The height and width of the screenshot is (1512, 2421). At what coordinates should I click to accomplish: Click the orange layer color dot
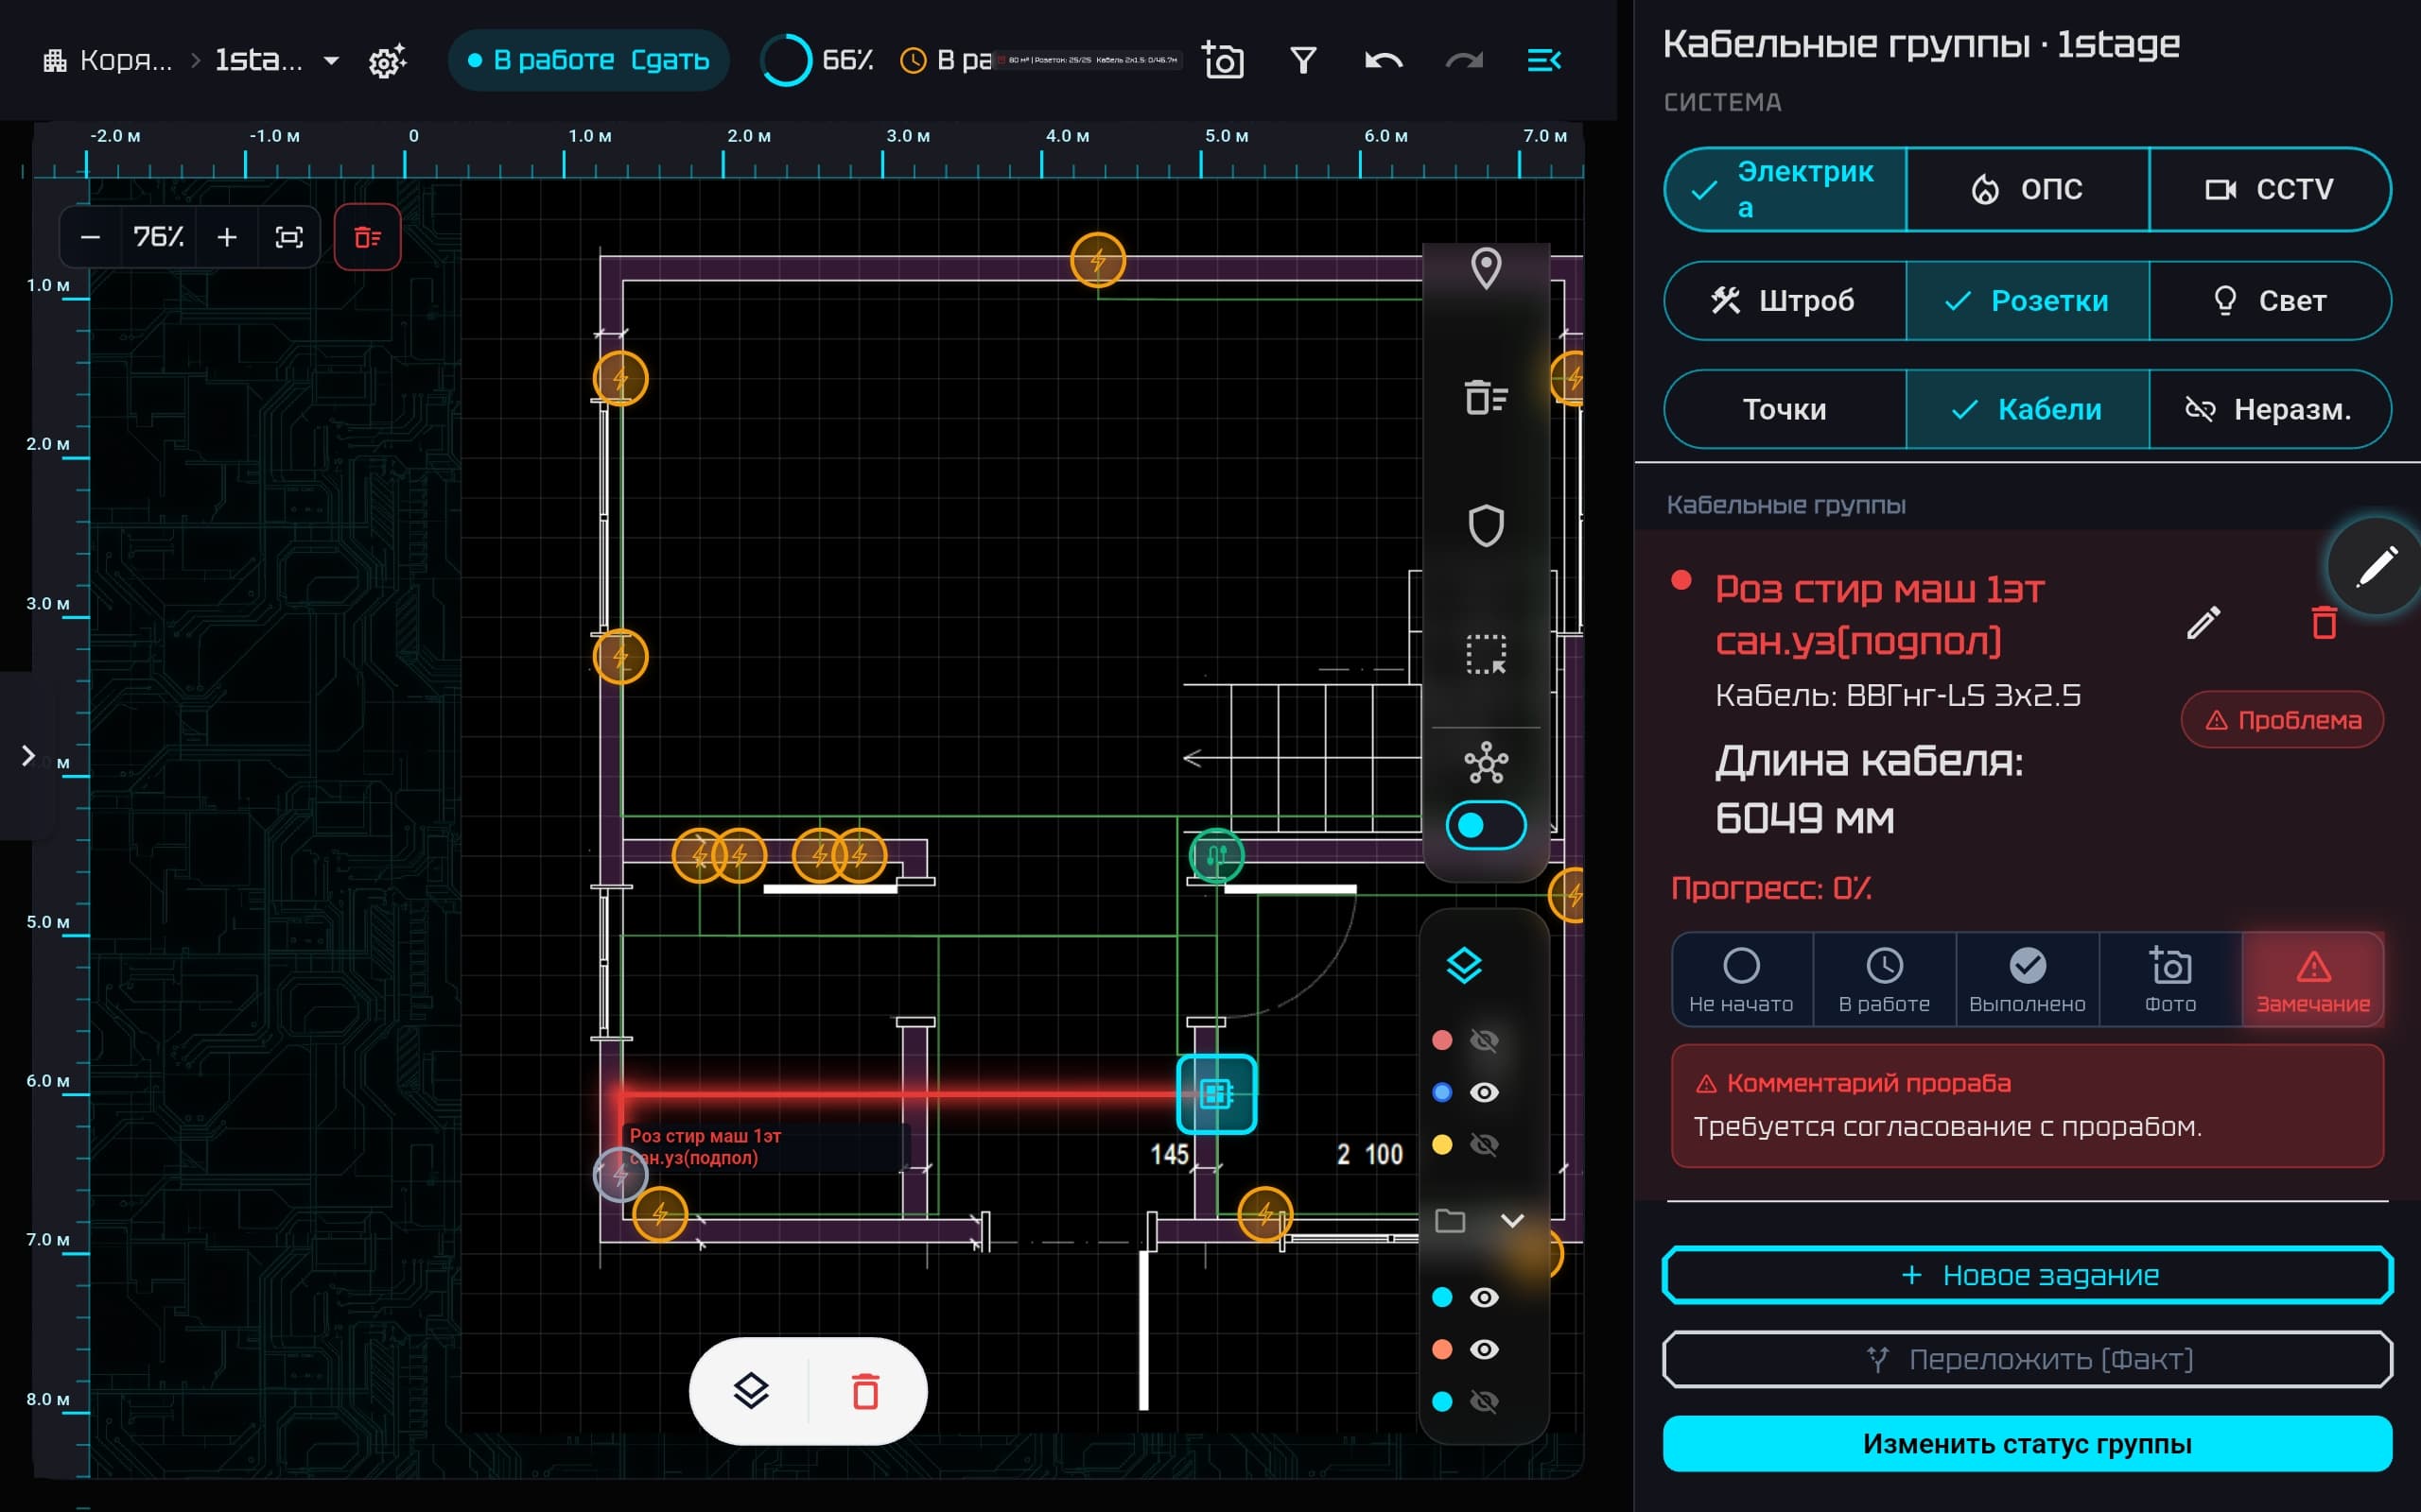tap(1441, 1349)
